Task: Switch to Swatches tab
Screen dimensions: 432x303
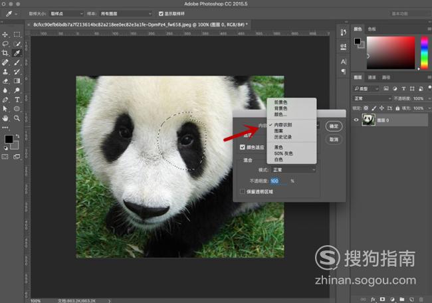Action: 372,29
